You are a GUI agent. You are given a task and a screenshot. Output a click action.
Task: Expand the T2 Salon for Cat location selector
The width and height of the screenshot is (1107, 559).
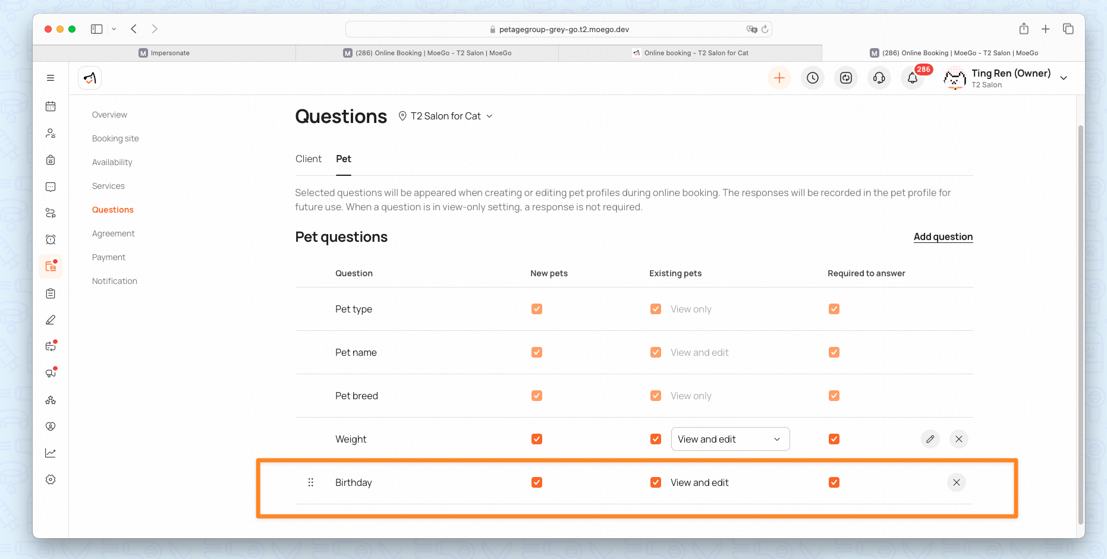coord(445,116)
